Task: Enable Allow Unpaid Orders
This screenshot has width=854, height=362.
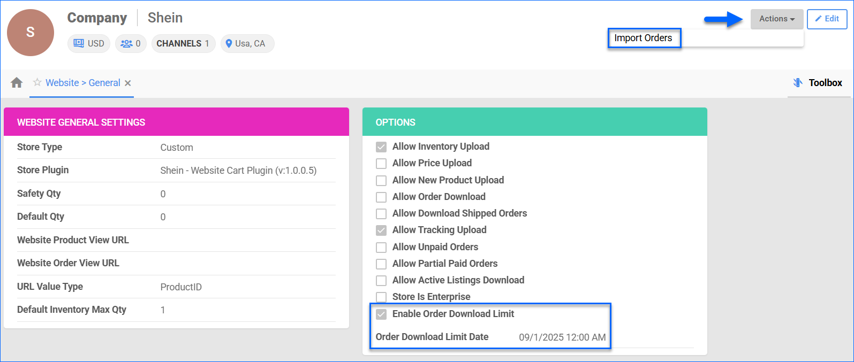Action: click(381, 248)
